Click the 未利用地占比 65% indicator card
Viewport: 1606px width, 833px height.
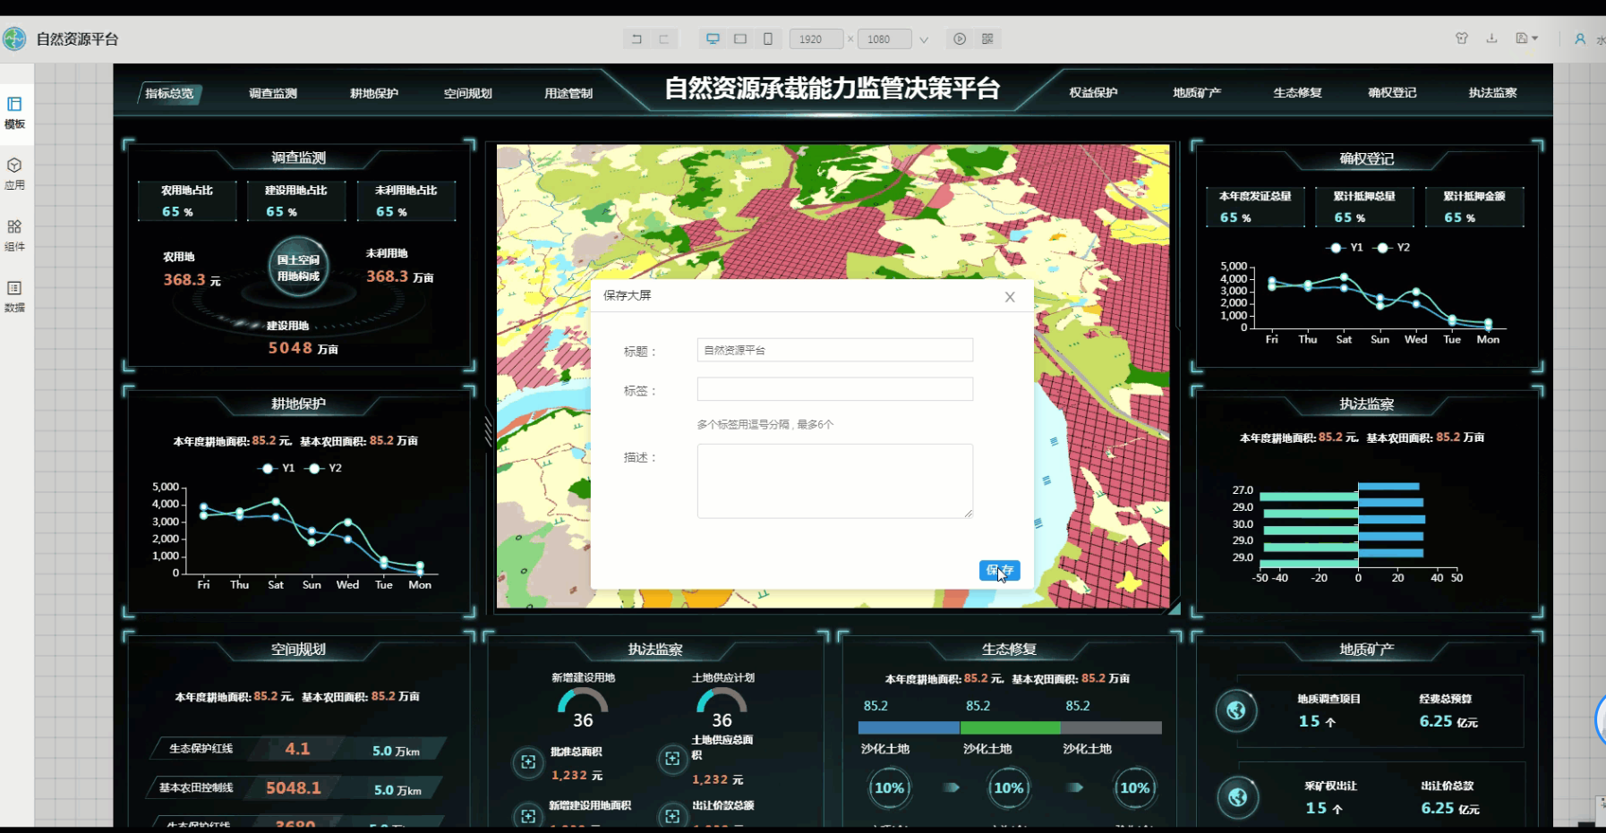(406, 200)
